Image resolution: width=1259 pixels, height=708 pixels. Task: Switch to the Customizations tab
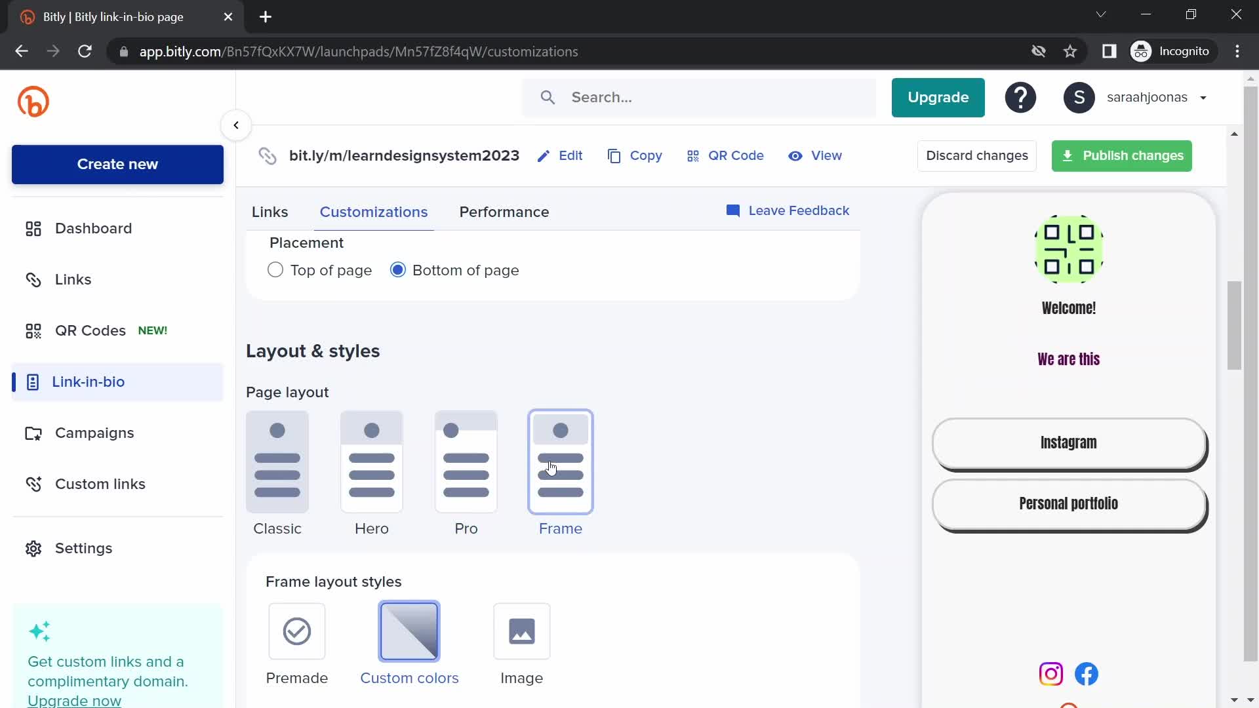(x=374, y=212)
